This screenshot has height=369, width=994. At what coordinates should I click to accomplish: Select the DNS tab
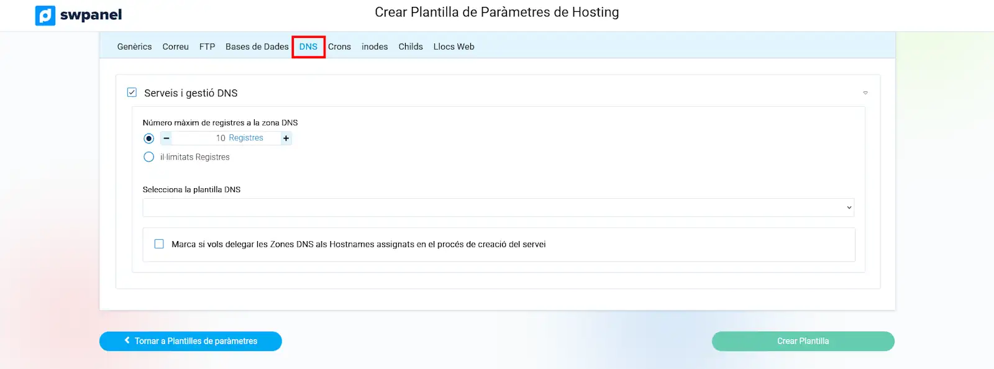[x=308, y=47]
